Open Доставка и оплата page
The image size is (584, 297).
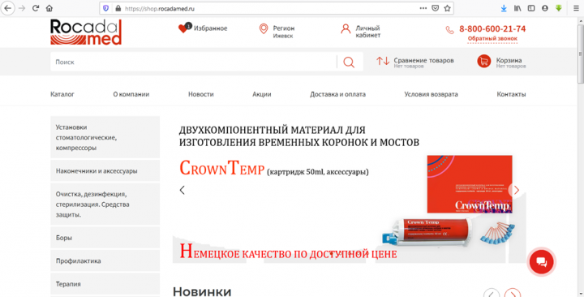[x=337, y=94]
